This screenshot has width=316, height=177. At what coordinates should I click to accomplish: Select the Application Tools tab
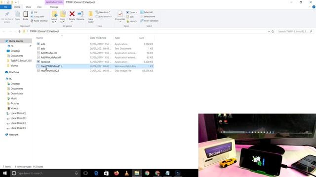(54, 2)
